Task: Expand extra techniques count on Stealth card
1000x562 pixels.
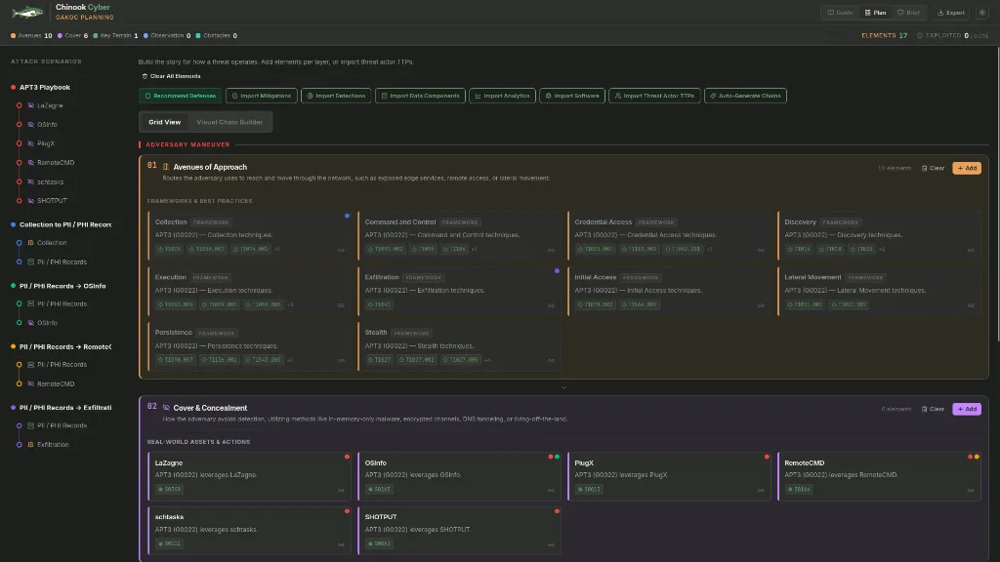Action: tap(487, 360)
